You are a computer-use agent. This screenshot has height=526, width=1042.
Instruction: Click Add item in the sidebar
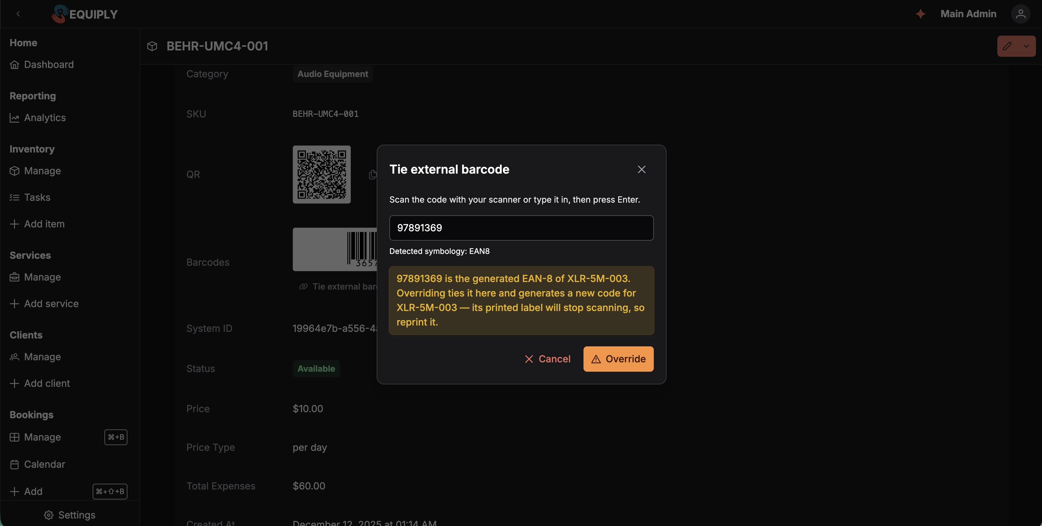click(37, 224)
